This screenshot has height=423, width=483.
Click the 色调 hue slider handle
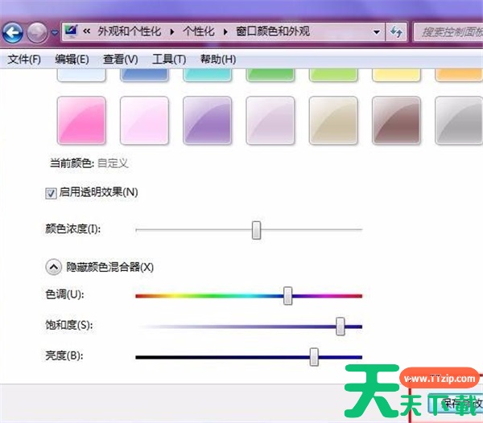(288, 295)
